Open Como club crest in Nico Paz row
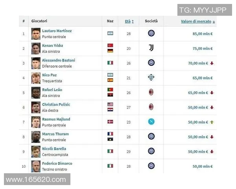236x189 pixels. [151, 78]
